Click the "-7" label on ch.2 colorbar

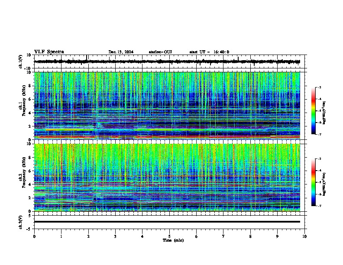coord(319,206)
